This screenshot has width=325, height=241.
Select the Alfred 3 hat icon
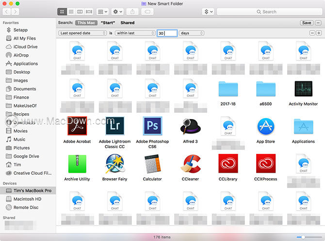(190, 126)
